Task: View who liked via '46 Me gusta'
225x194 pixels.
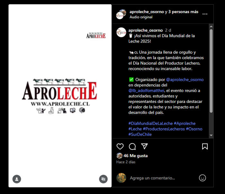Action: (x=135, y=156)
